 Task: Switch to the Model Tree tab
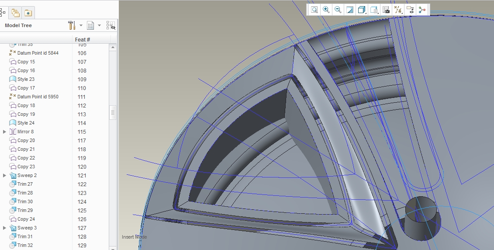click(x=3, y=13)
